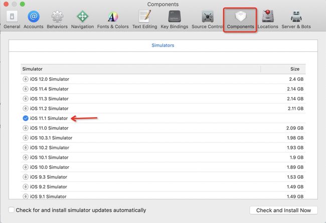
Task: Click the 1.89 GB size value
Action: 295,167
